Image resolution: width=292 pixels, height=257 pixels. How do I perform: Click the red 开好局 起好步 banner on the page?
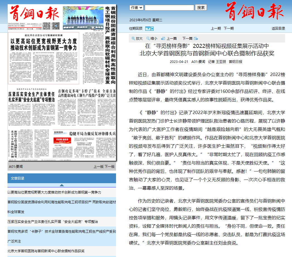(62, 140)
